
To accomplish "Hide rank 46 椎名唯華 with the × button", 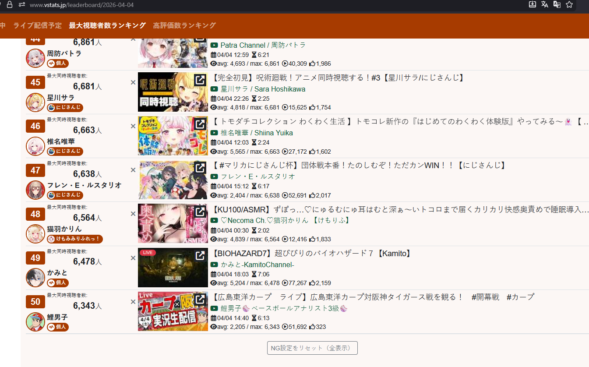I will [133, 126].
